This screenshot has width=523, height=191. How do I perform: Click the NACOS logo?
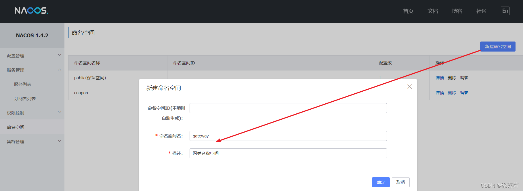point(31,11)
